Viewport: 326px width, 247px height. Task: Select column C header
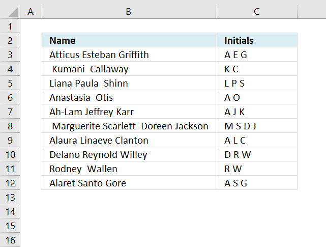[x=256, y=11]
